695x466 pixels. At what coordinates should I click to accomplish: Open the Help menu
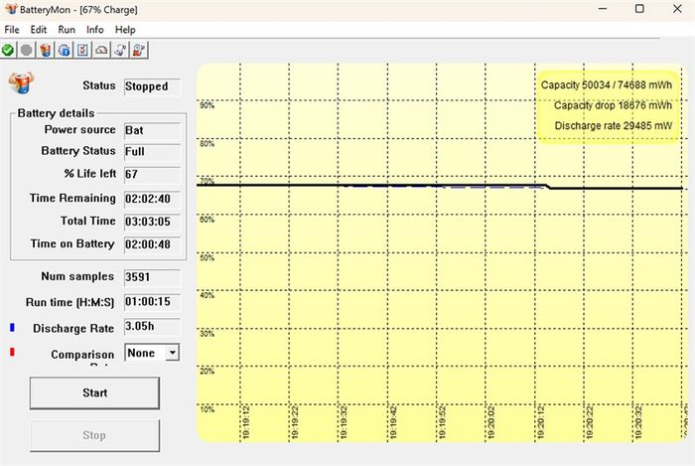click(x=125, y=30)
